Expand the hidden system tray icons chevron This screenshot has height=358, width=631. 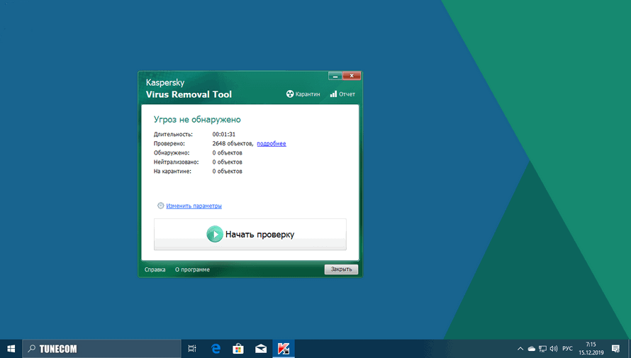click(520, 349)
